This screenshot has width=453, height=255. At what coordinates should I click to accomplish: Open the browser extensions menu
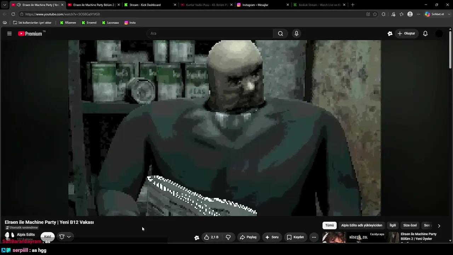coord(383,14)
